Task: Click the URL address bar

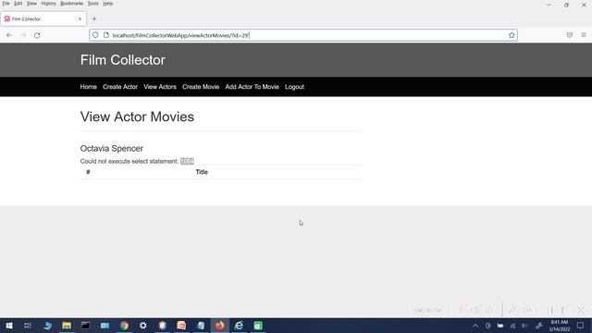Action: point(303,35)
